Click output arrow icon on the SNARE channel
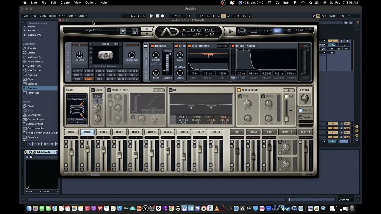Image resolution: width=381 pixels, height=214 pixels. point(82,169)
